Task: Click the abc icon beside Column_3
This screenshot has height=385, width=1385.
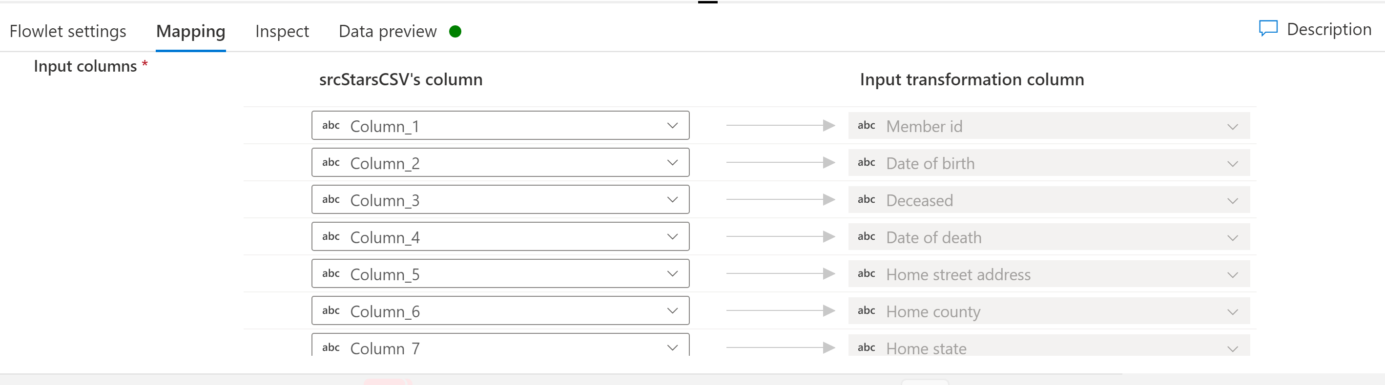Action: pyautogui.click(x=331, y=199)
